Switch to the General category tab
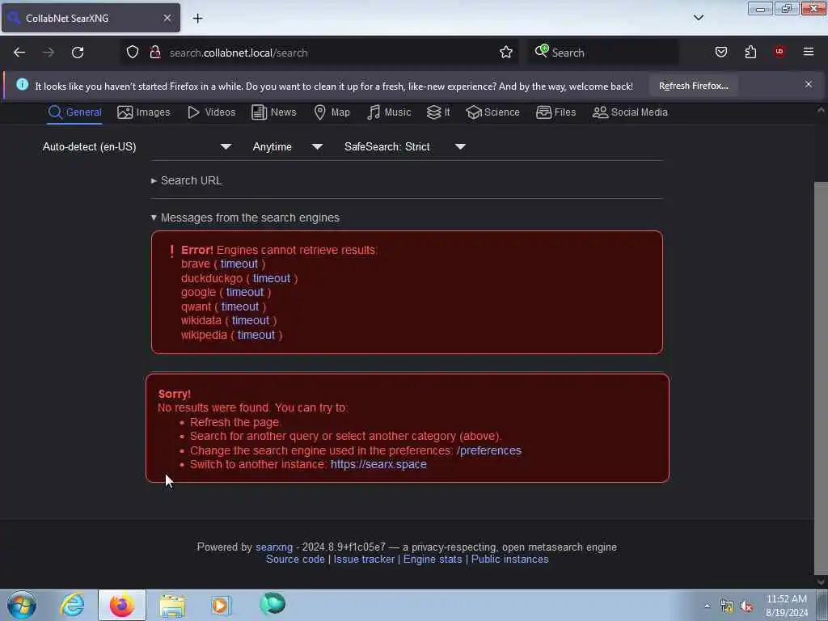Image resolution: width=828 pixels, height=621 pixels. point(74,112)
